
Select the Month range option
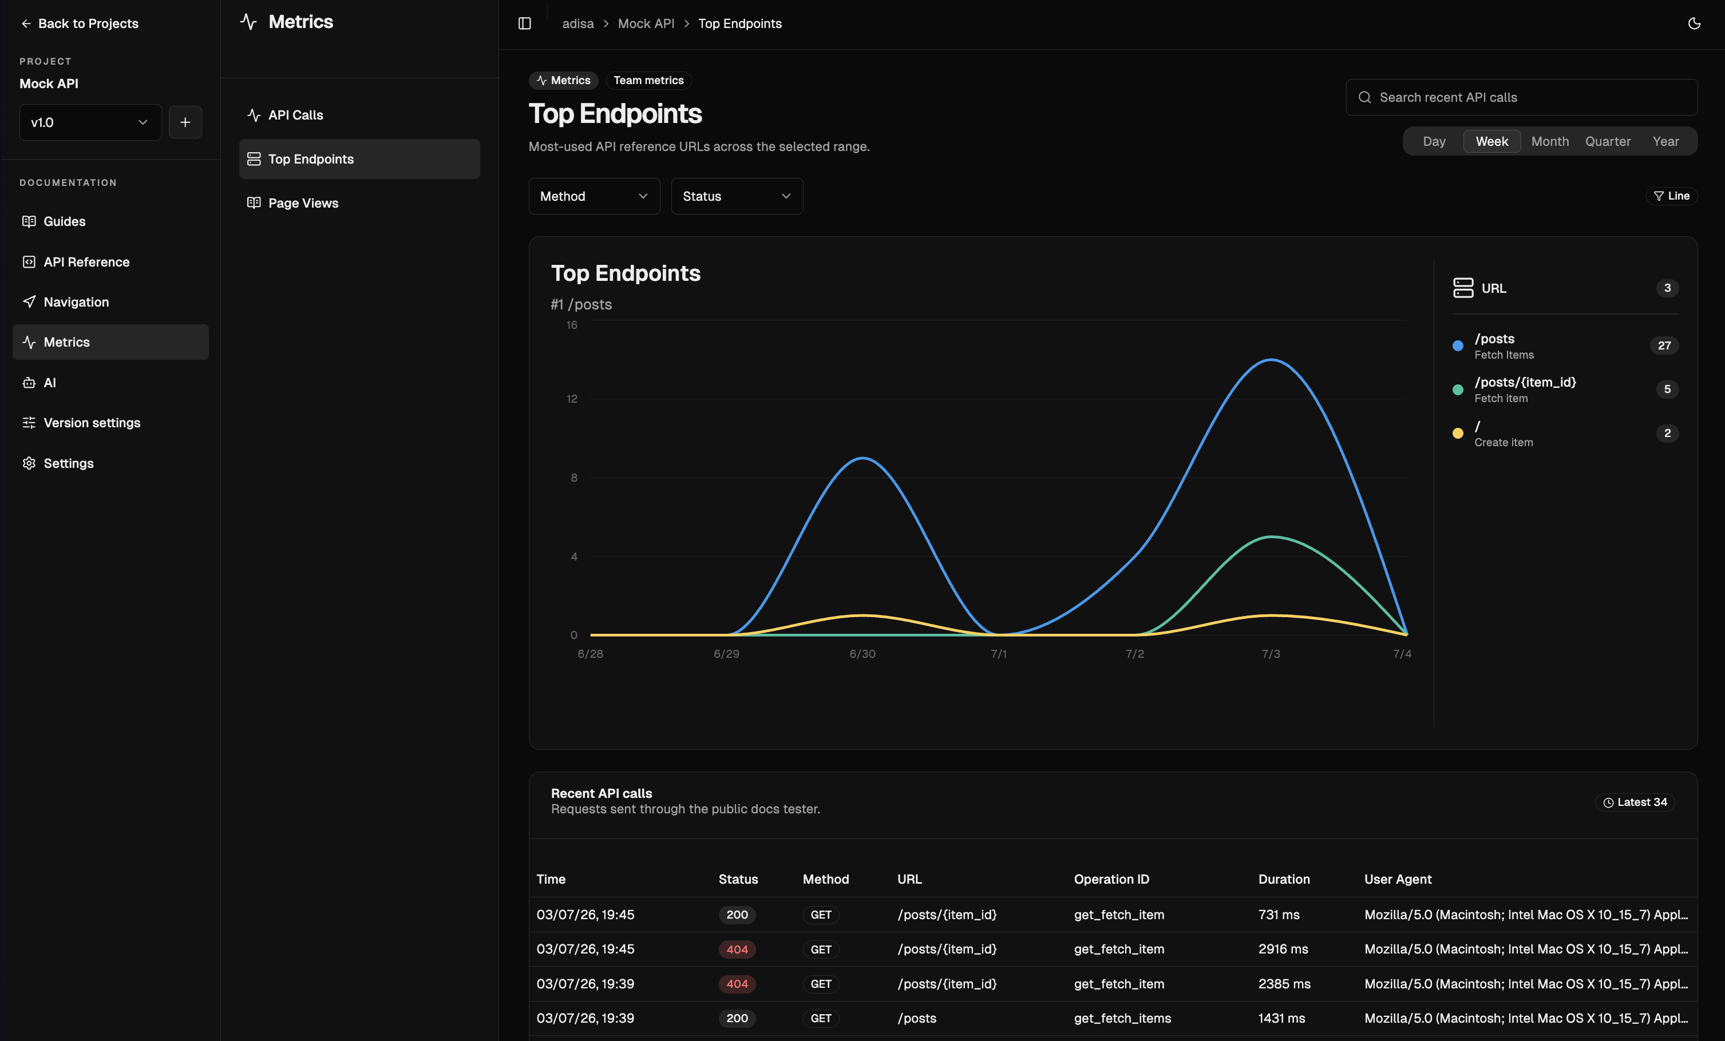pyautogui.click(x=1550, y=141)
